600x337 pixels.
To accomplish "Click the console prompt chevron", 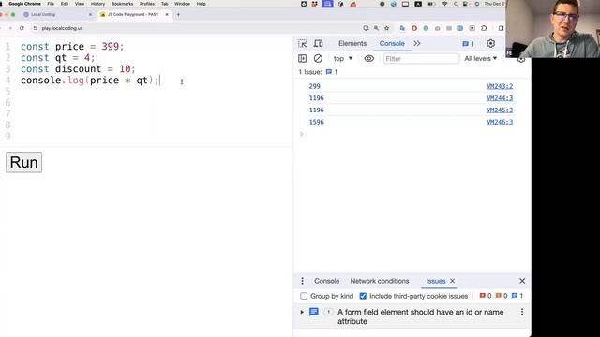I will point(302,134).
